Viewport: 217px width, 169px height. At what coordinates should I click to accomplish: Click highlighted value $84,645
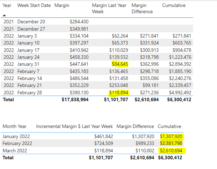(x=120, y=64)
